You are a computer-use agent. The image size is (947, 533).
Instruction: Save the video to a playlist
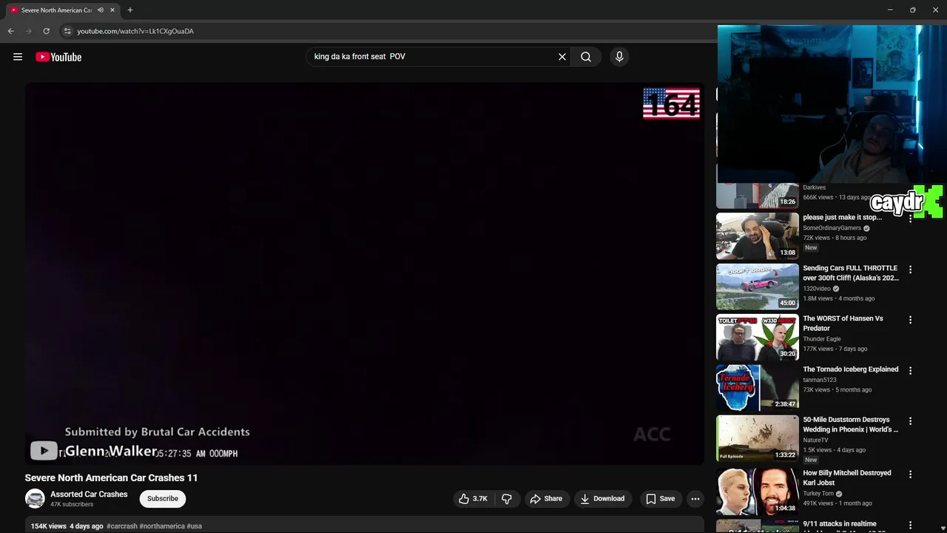660,499
